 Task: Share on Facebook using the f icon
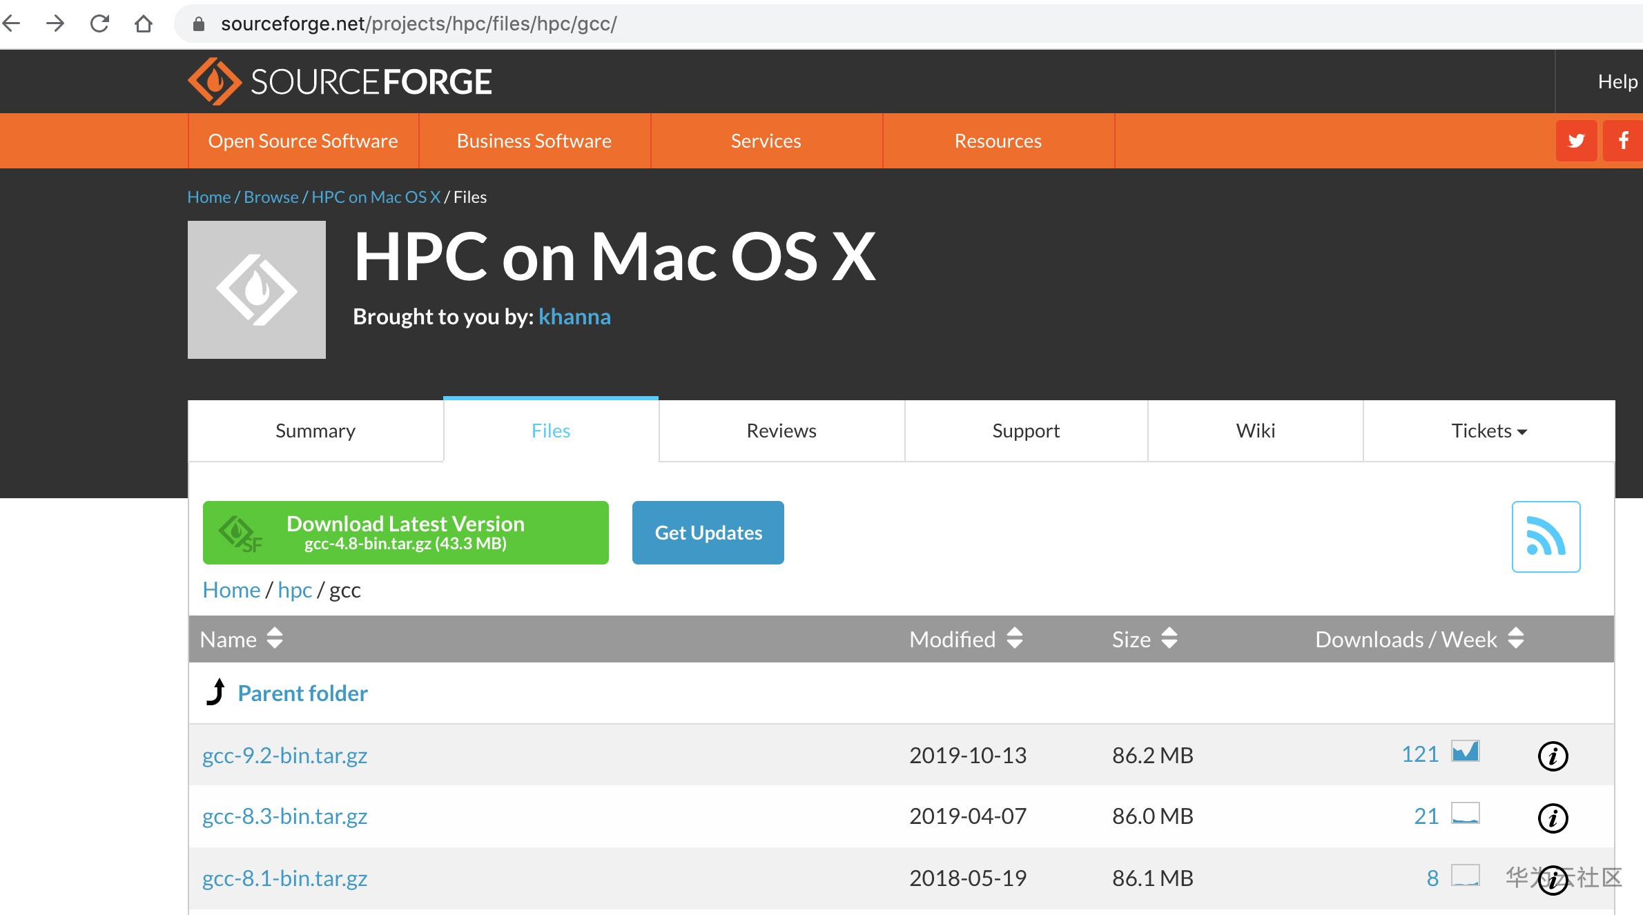point(1623,141)
